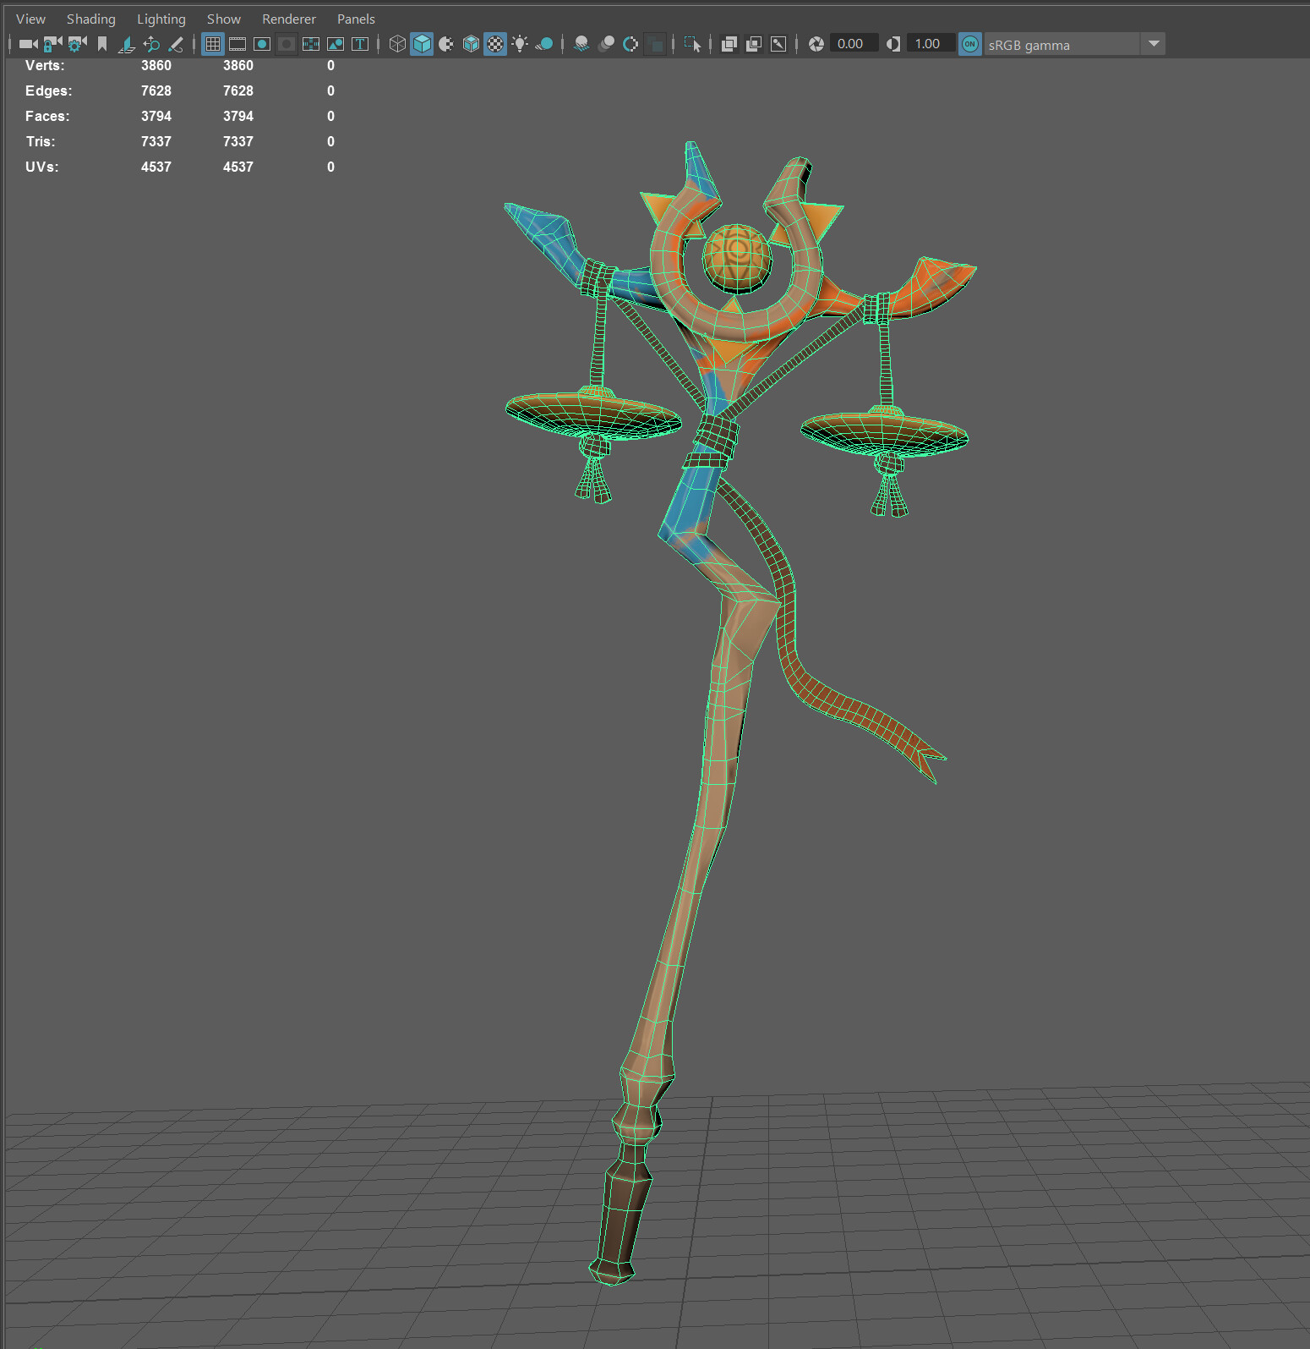Click the Bookmarks icon
The height and width of the screenshot is (1349, 1310).
click(x=102, y=44)
